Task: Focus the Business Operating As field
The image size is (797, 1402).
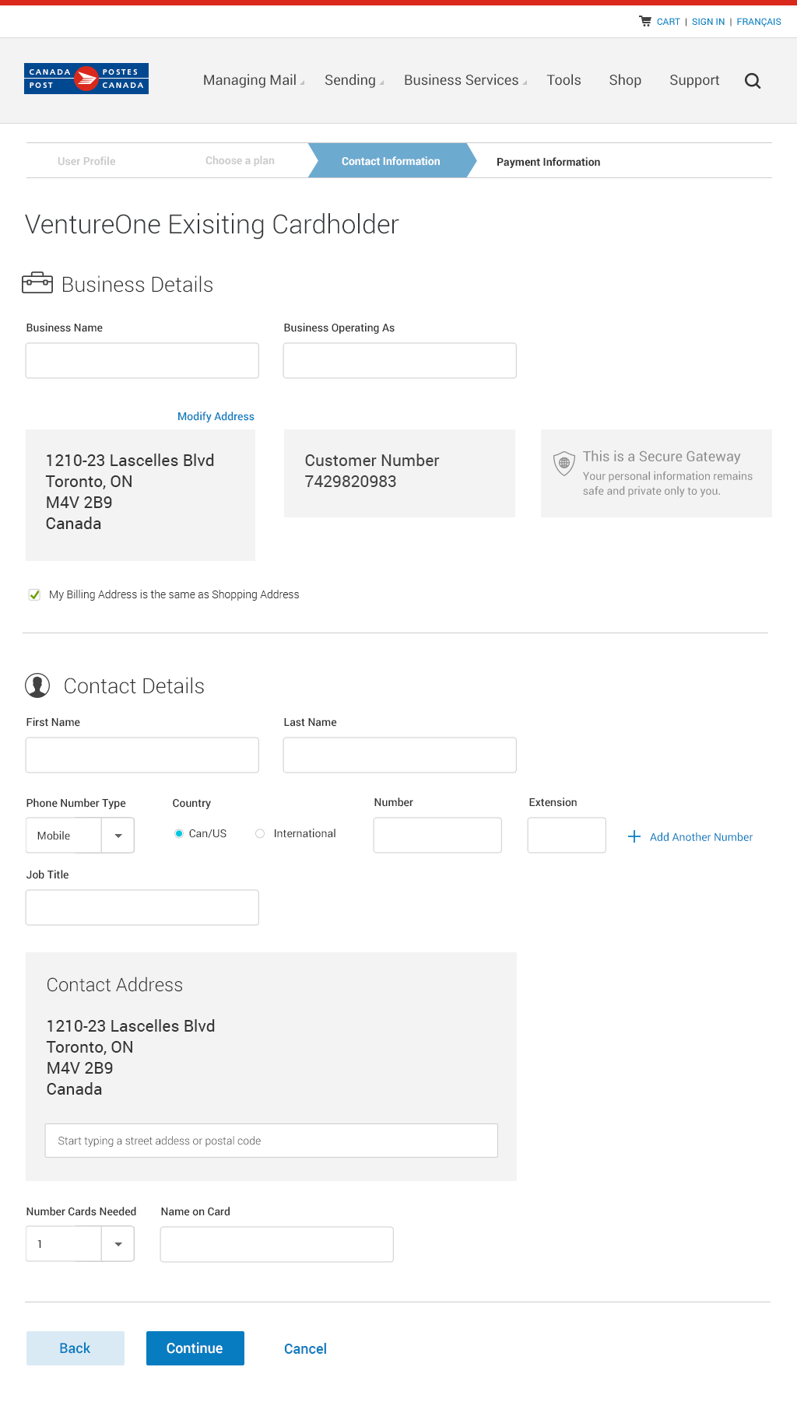Action: tap(400, 360)
